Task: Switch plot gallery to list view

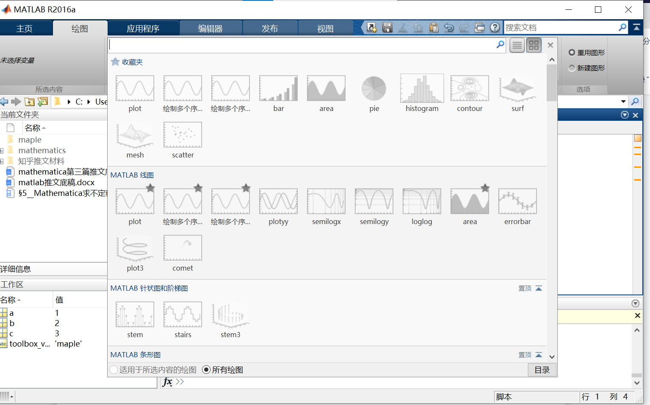Action: pyautogui.click(x=517, y=45)
